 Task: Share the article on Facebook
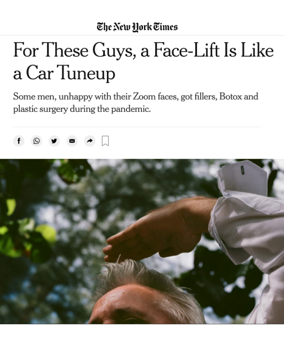(19, 141)
